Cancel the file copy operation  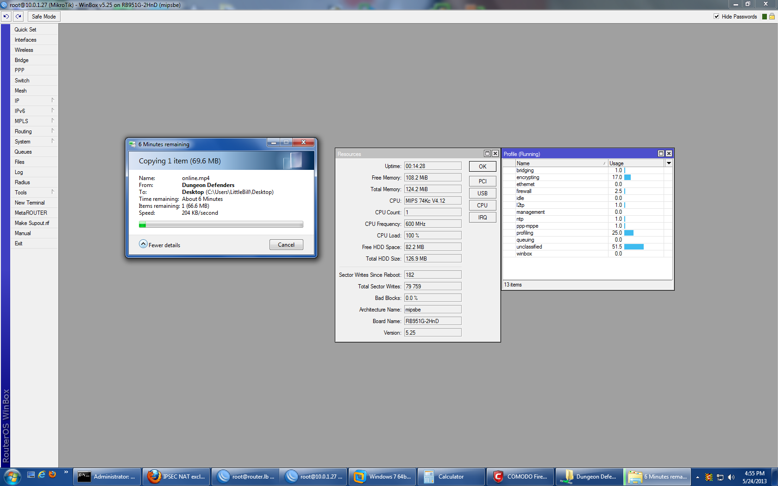pyautogui.click(x=286, y=245)
